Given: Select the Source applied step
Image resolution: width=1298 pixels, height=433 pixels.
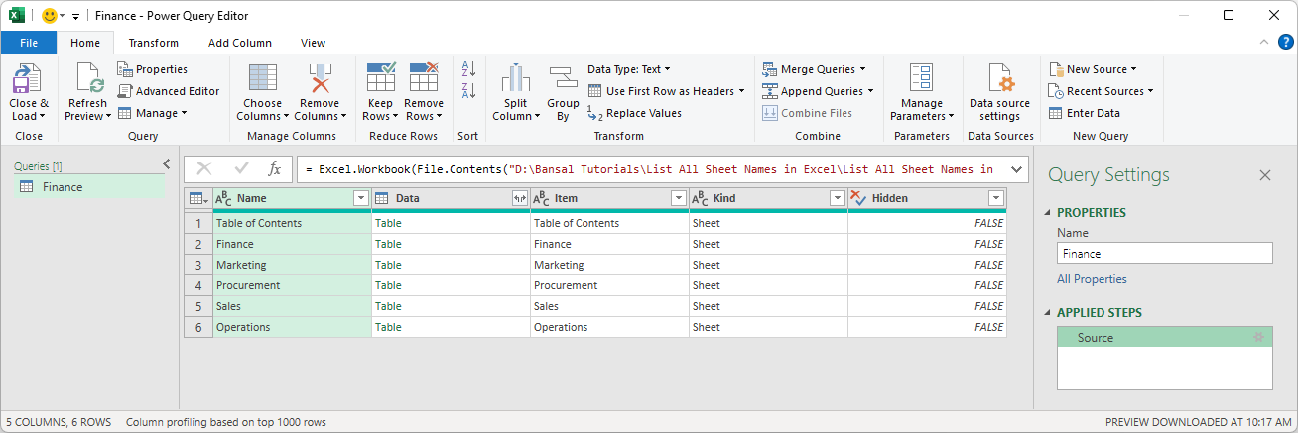Looking at the screenshot, I should (x=1164, y=338).
